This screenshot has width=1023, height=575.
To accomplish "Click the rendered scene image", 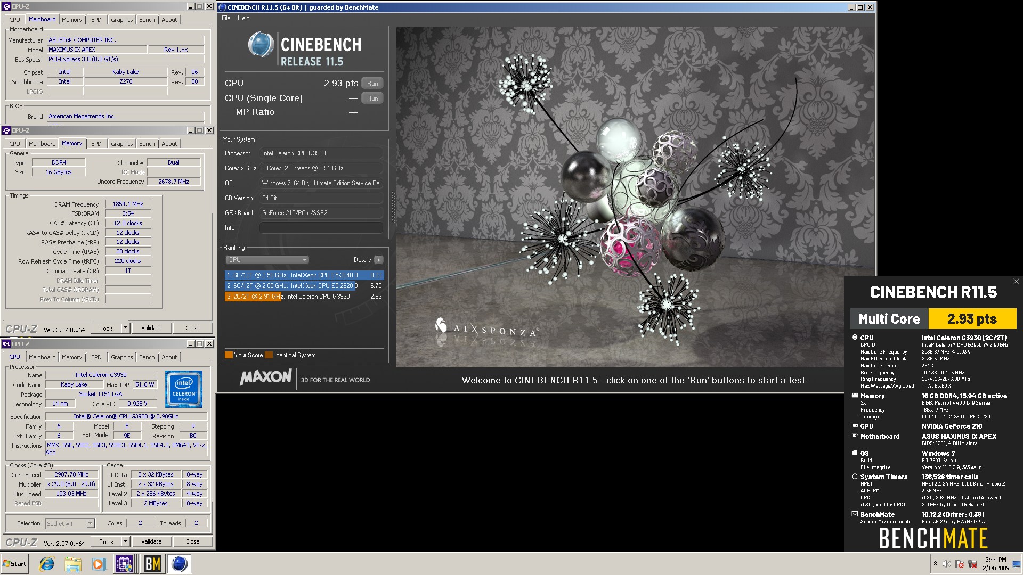I will 635,197.
